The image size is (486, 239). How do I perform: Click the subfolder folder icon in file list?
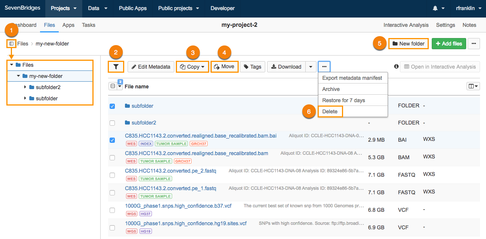[x=127, y=106]
